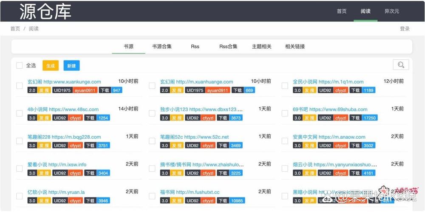This screenshot has width=425, height=212.
Task: Tick the 独步小说123 checkbox
Action: click(x=152, y=113)
